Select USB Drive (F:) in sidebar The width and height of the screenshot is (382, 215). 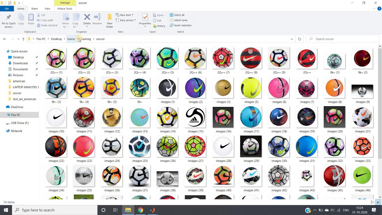tap(20, 123)
